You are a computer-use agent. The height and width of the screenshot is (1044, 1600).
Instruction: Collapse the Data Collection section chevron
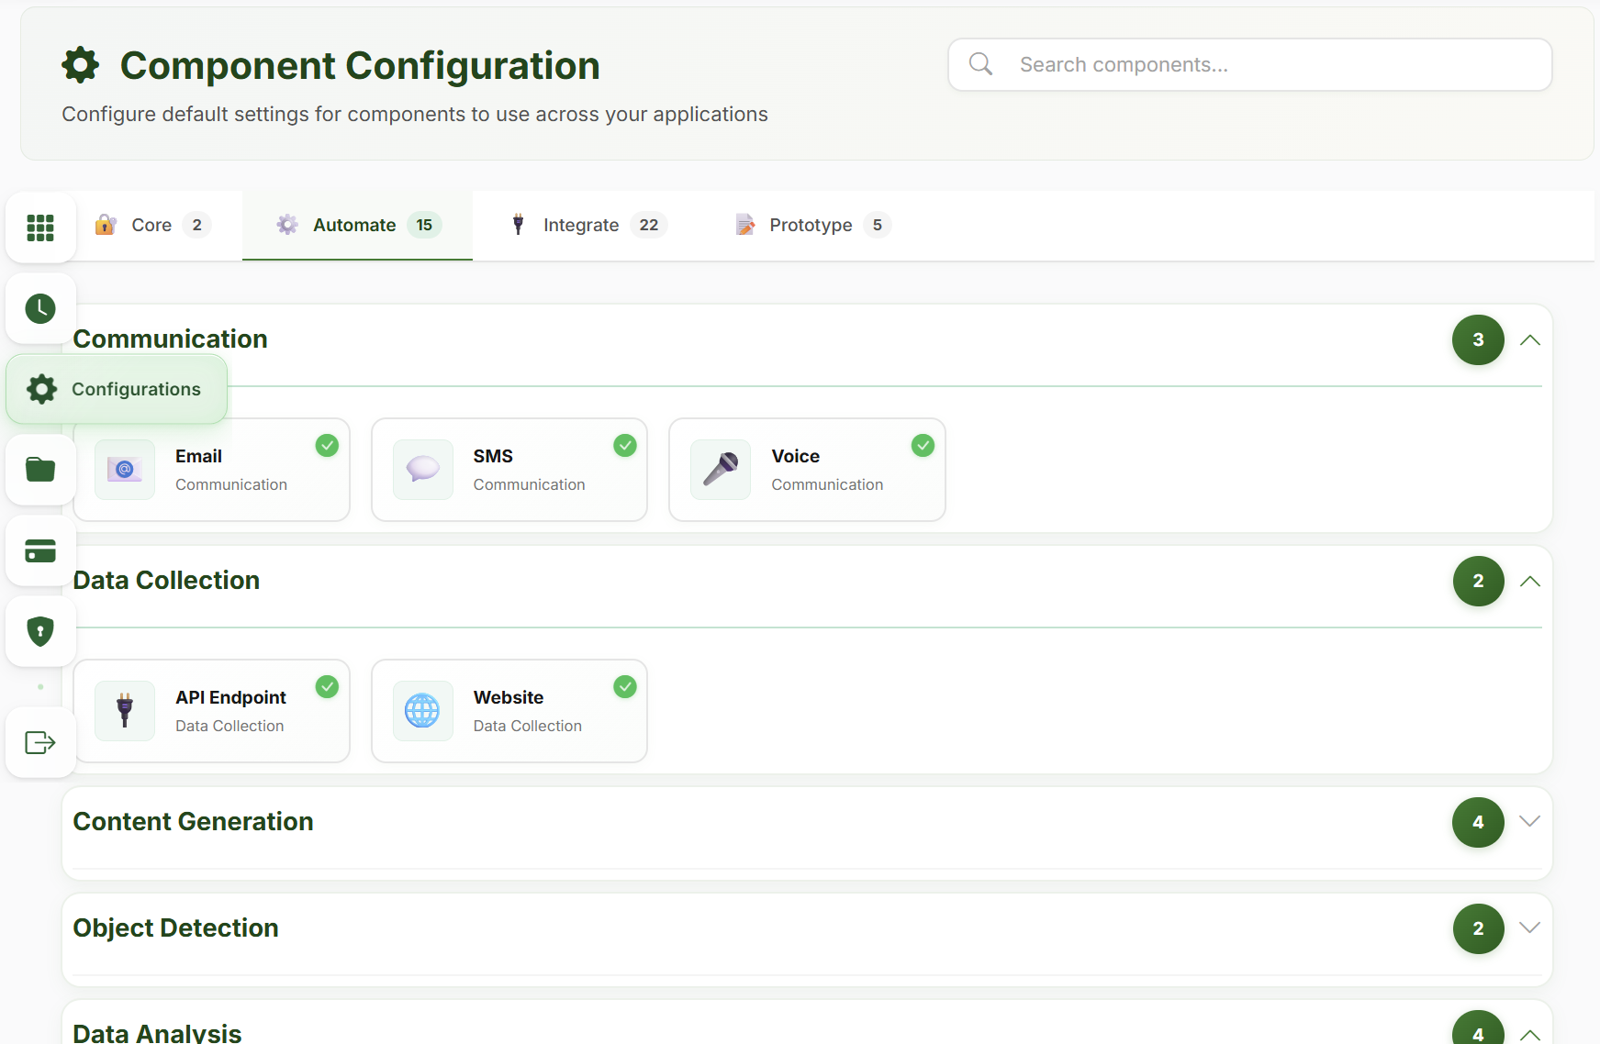[1529, 582]
